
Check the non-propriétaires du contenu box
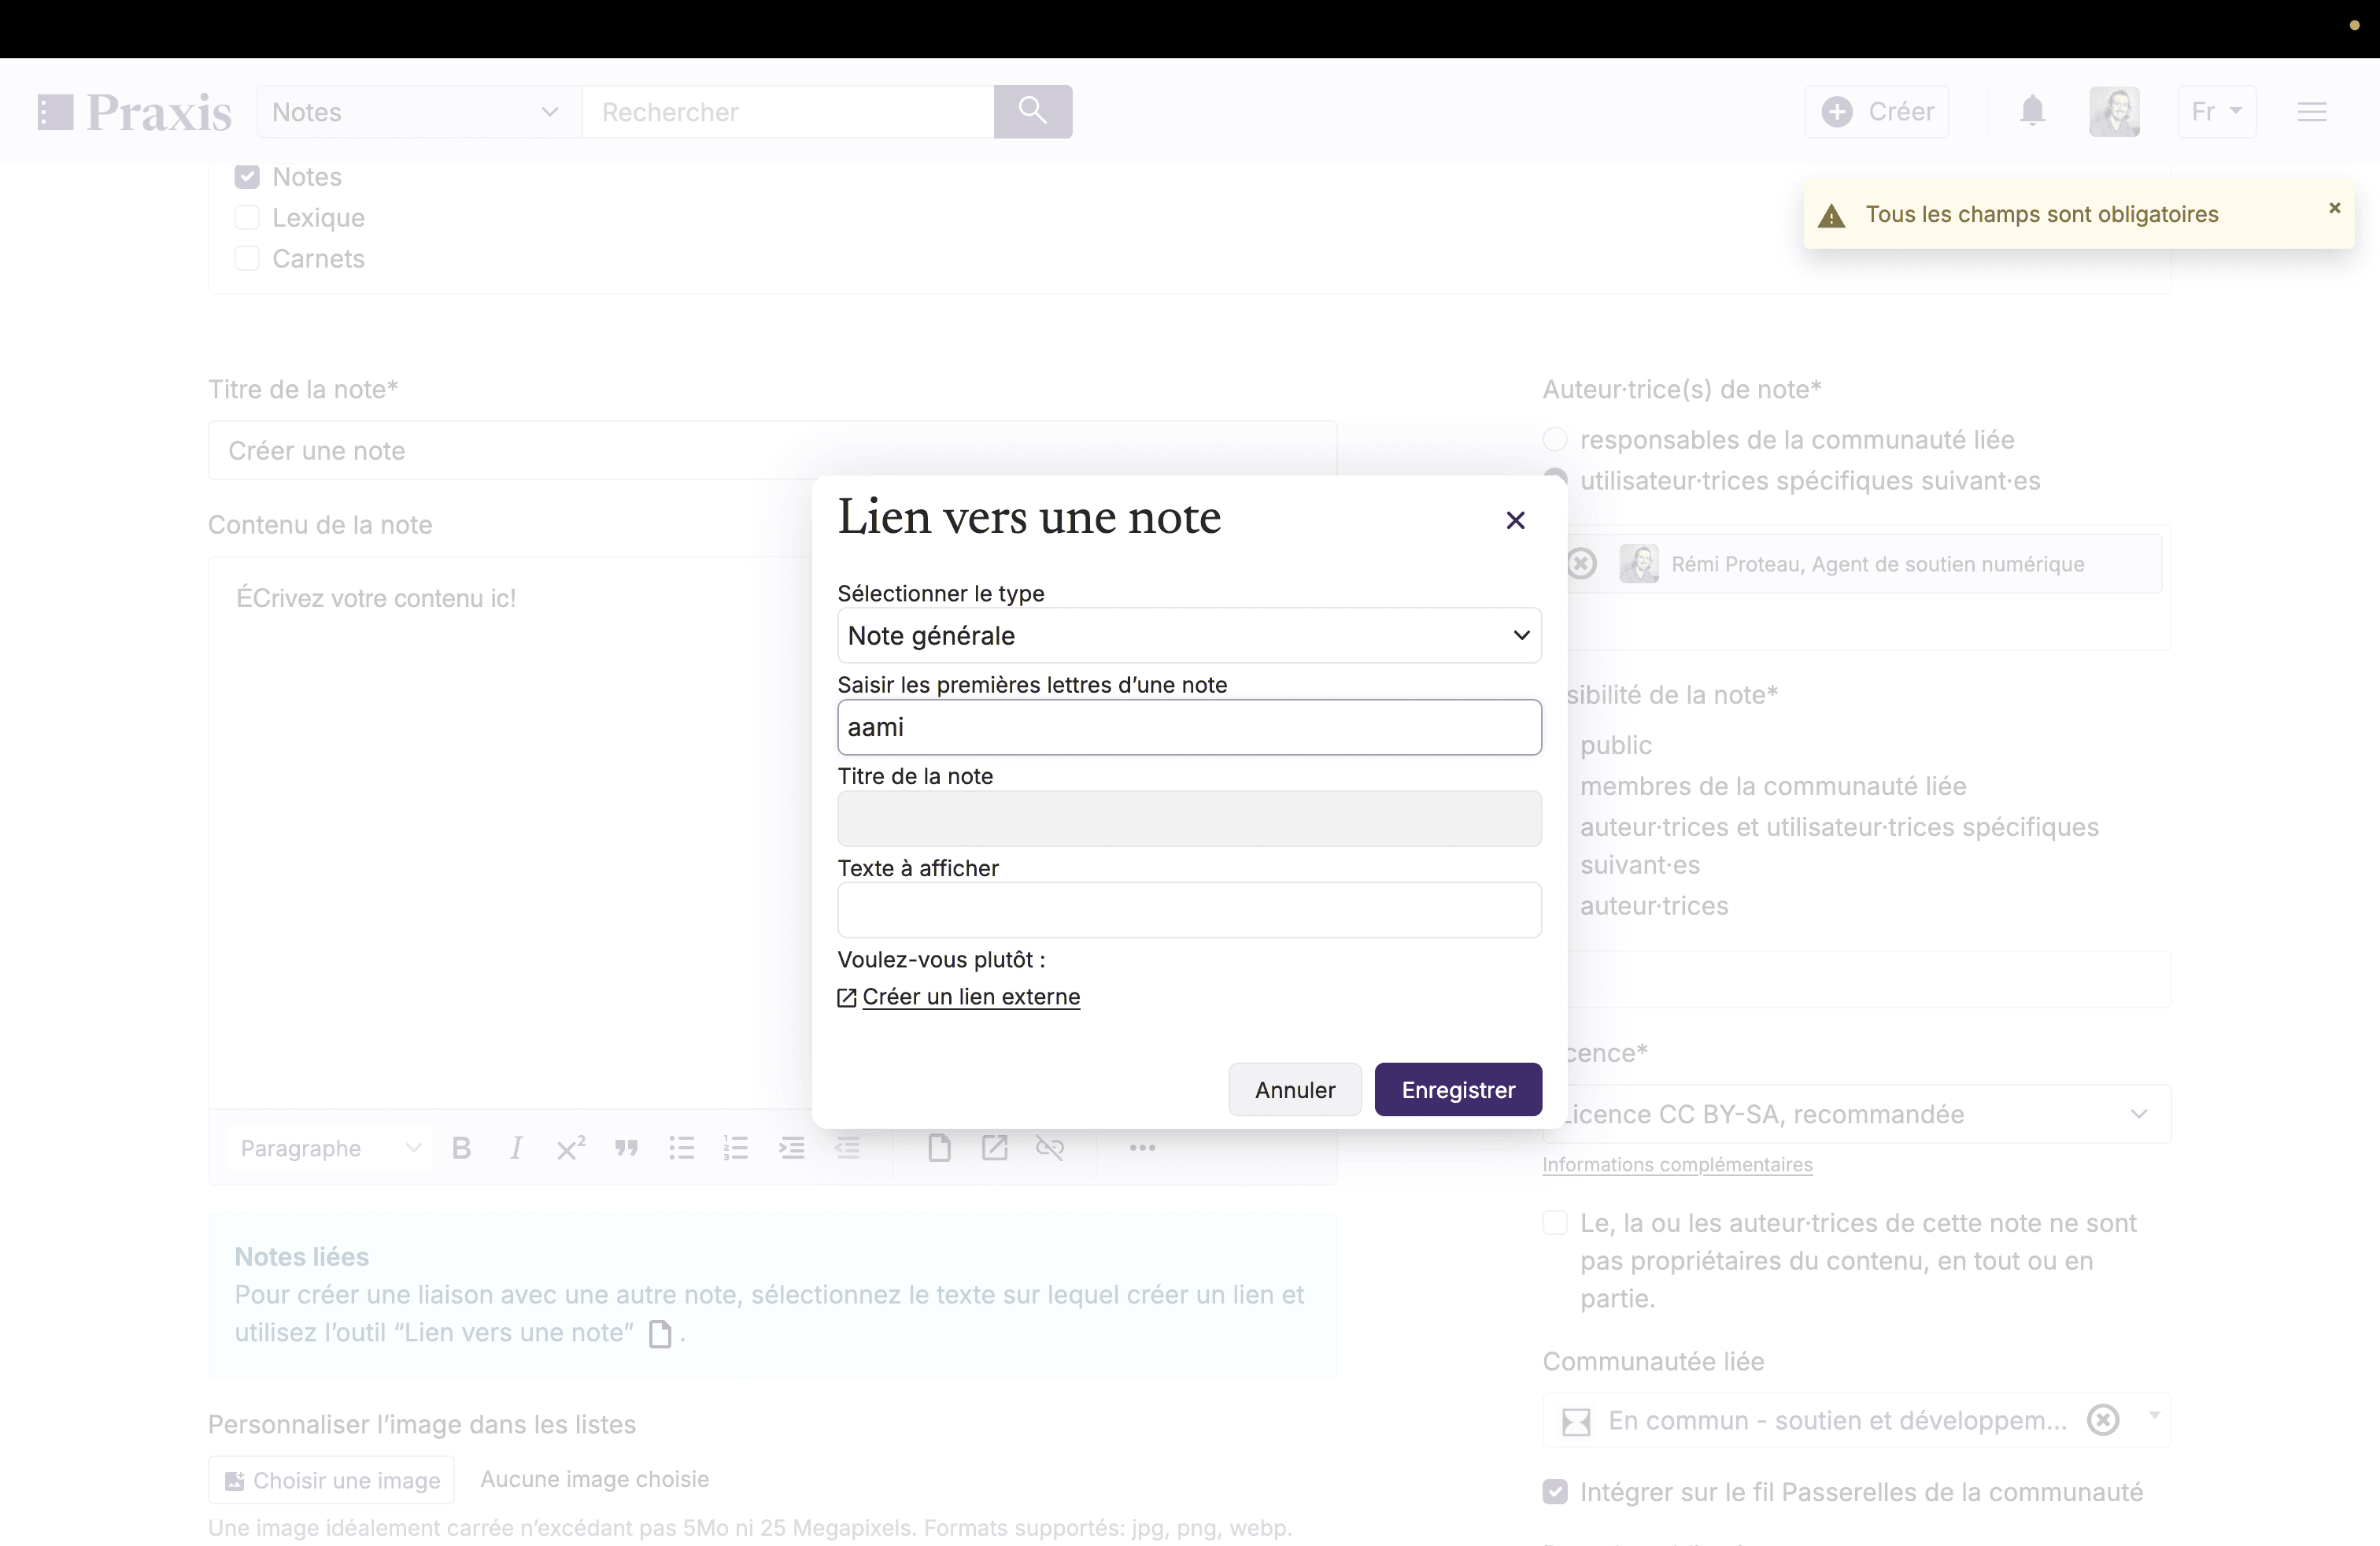1555,1223
